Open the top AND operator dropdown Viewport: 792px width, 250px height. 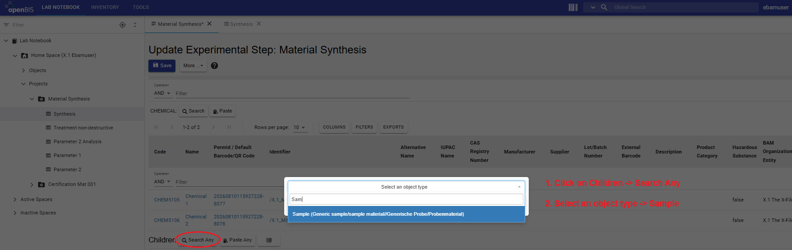(x=162, y=93)
